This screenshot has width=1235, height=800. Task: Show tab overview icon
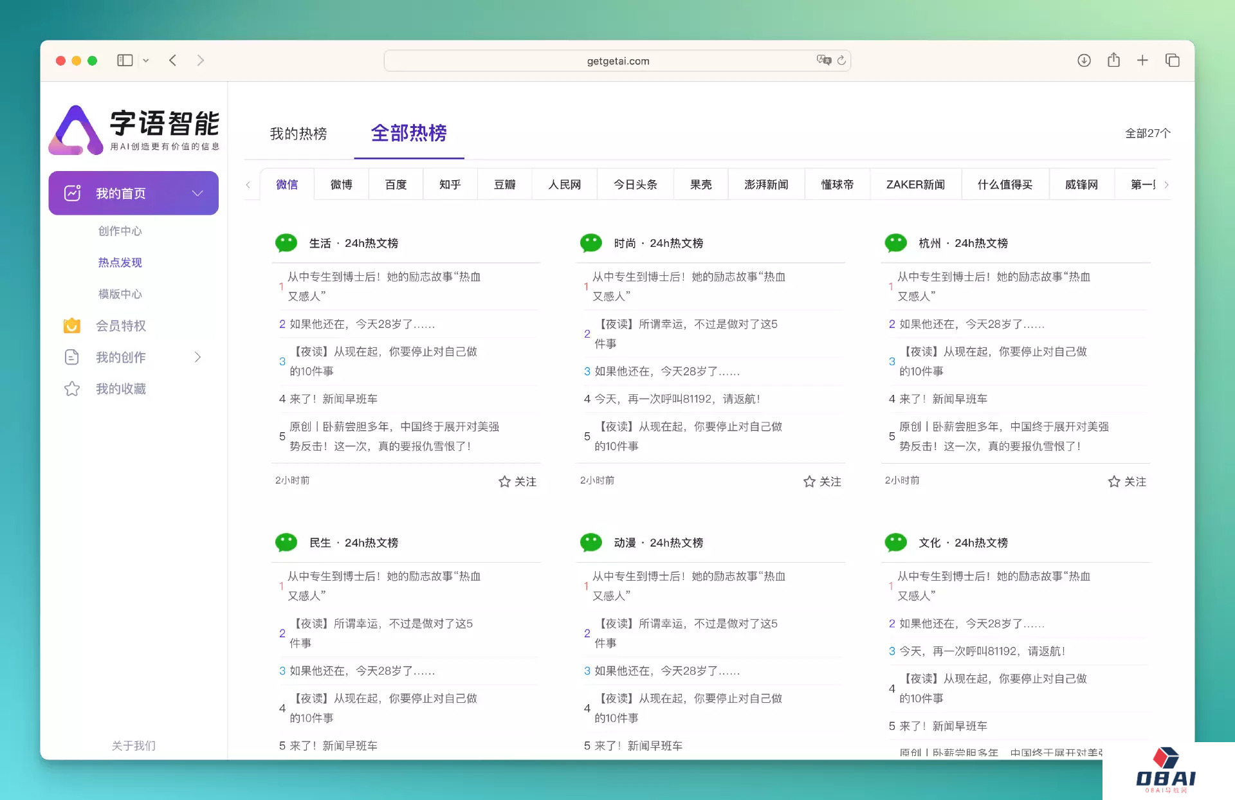(x=1172, y=60)
